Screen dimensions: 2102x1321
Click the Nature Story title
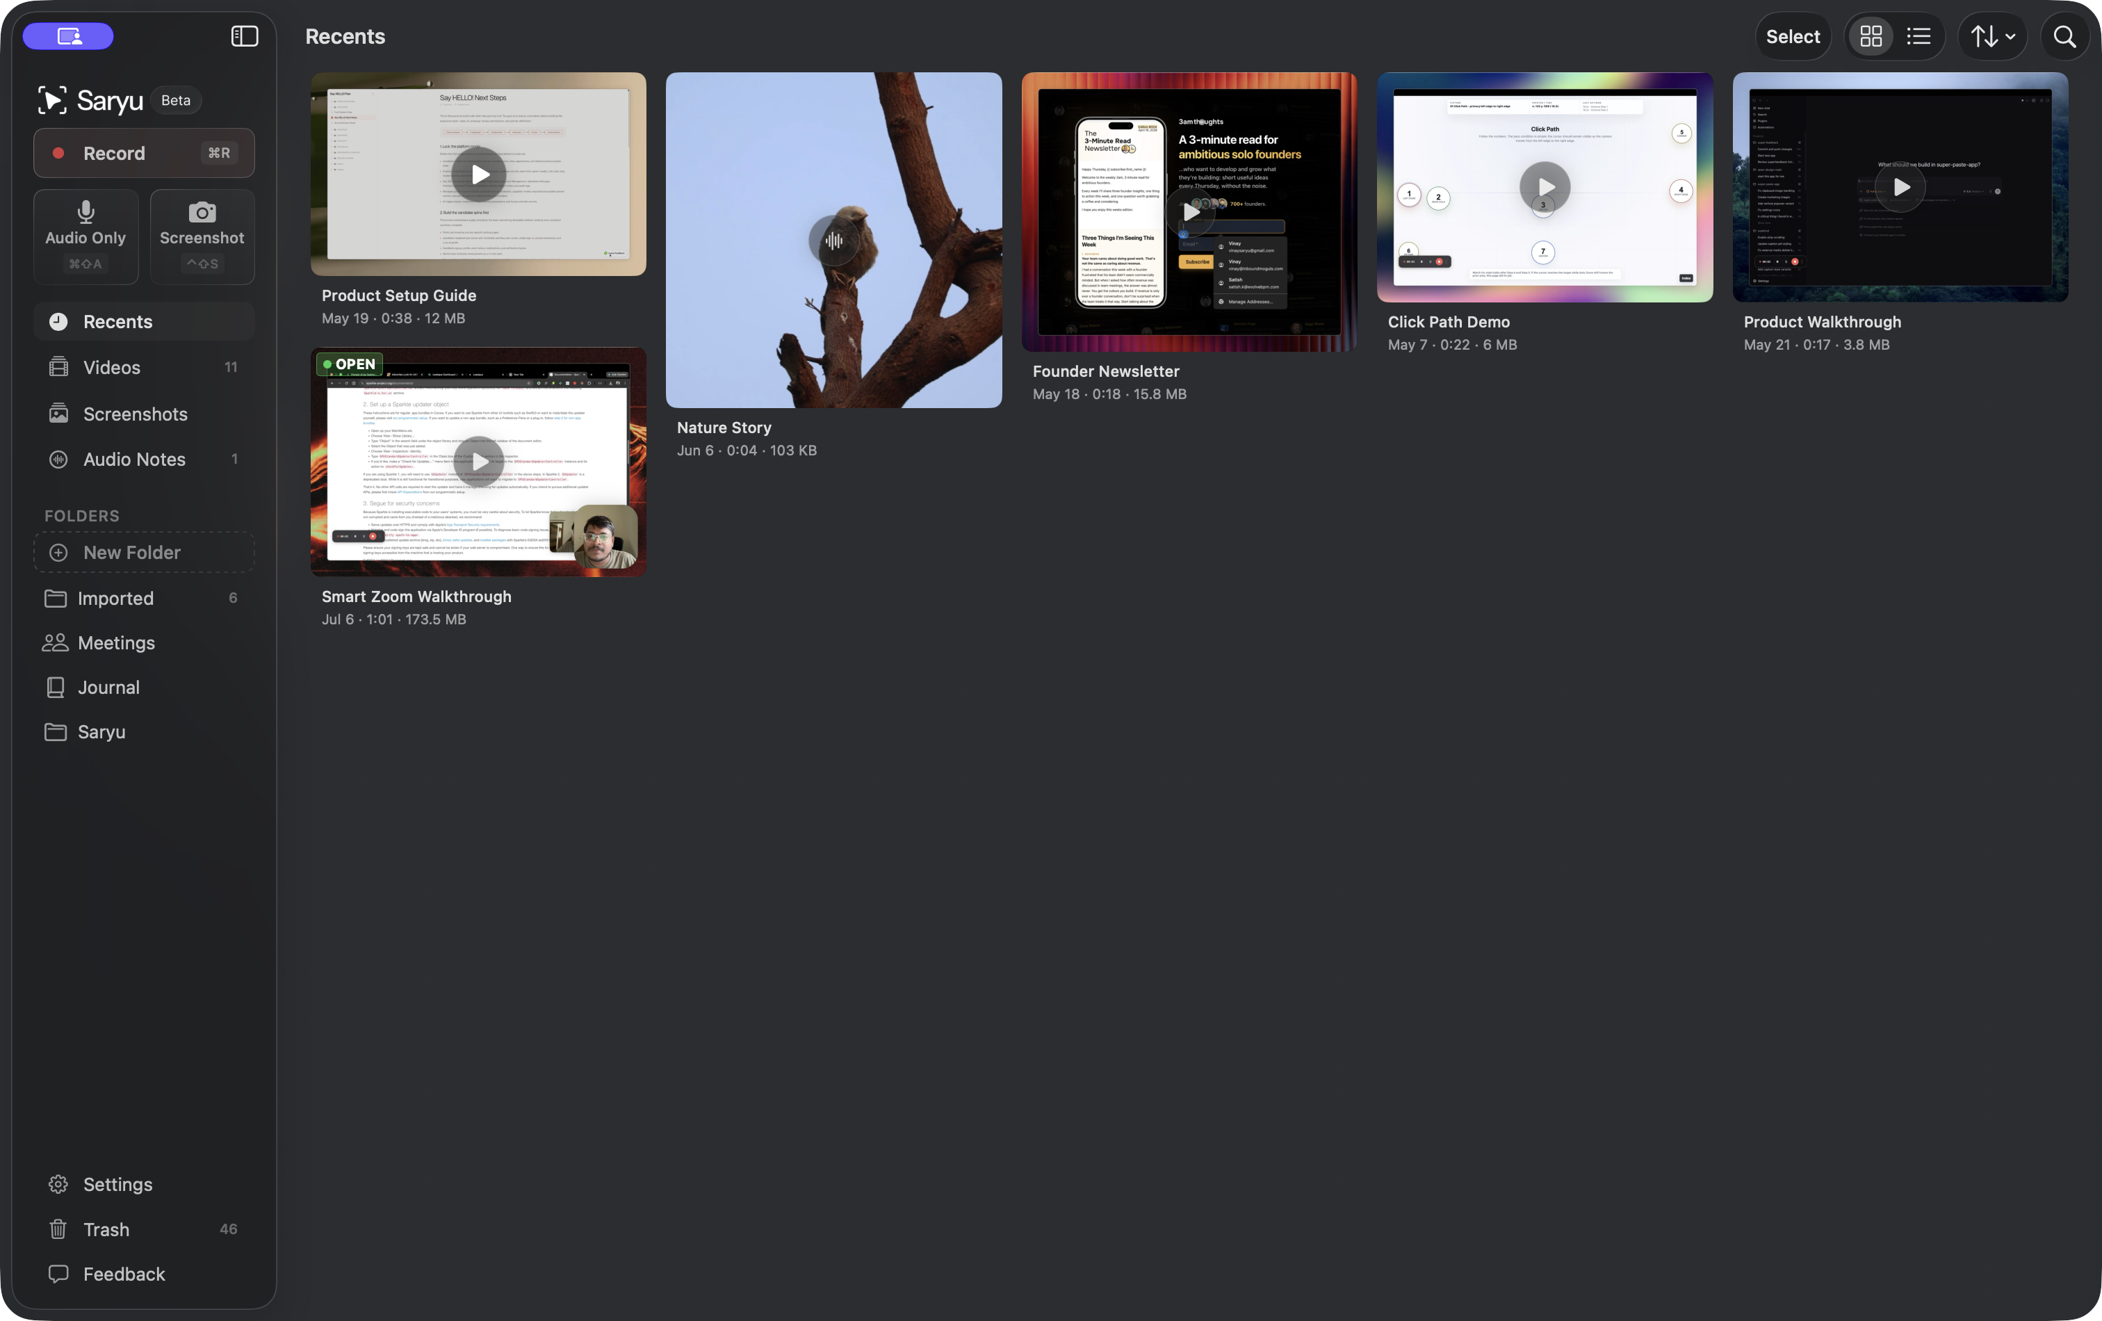(x=724, y=427)
